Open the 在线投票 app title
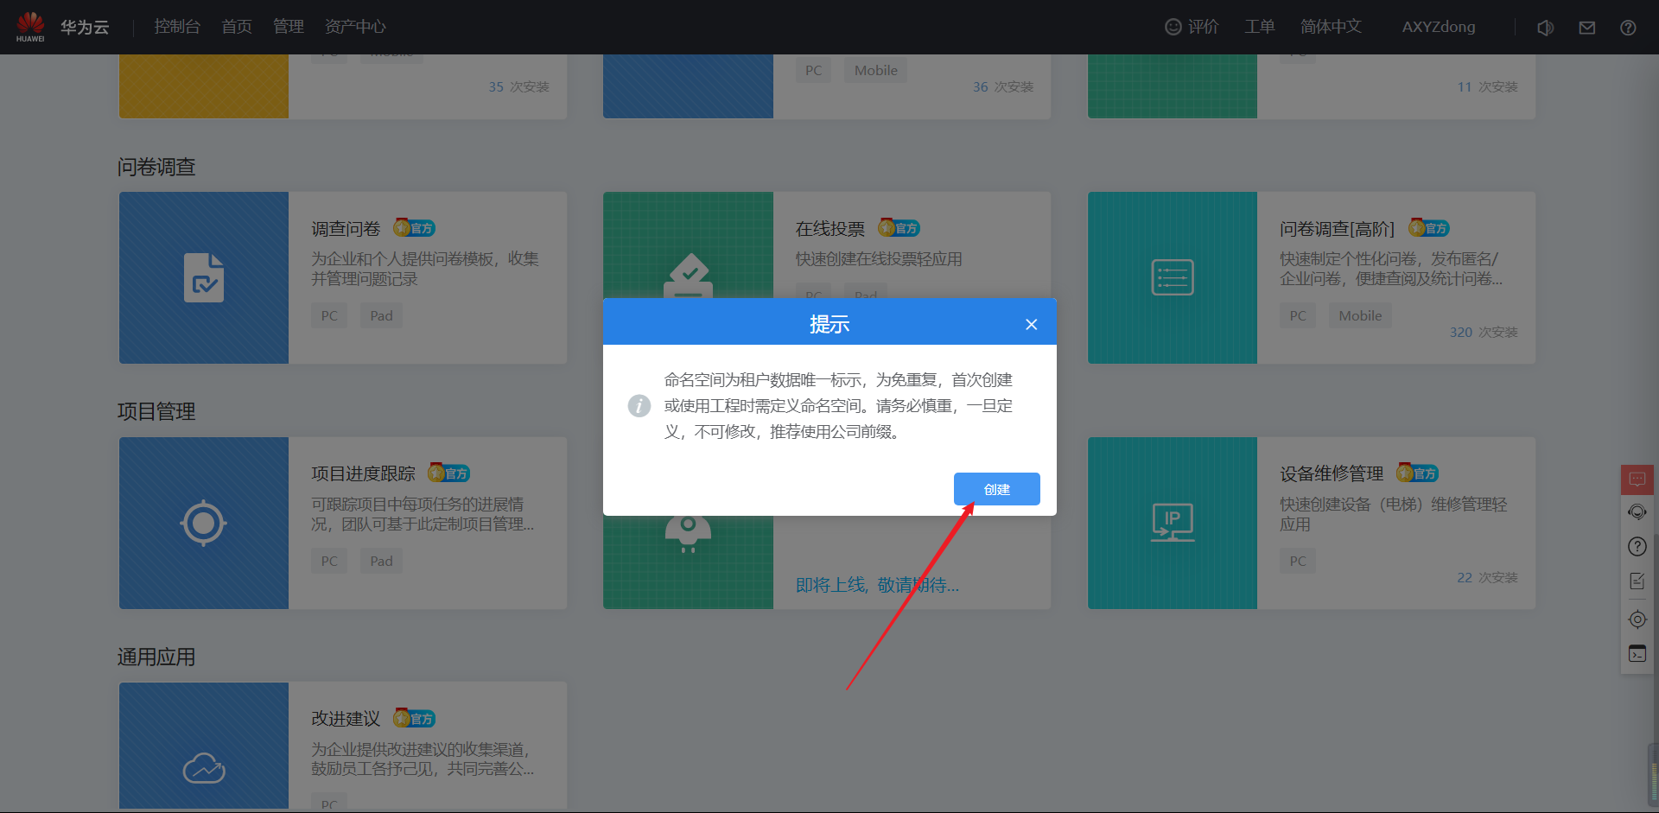This screenshot has height=813, width=1659. (x=830, y=229)
